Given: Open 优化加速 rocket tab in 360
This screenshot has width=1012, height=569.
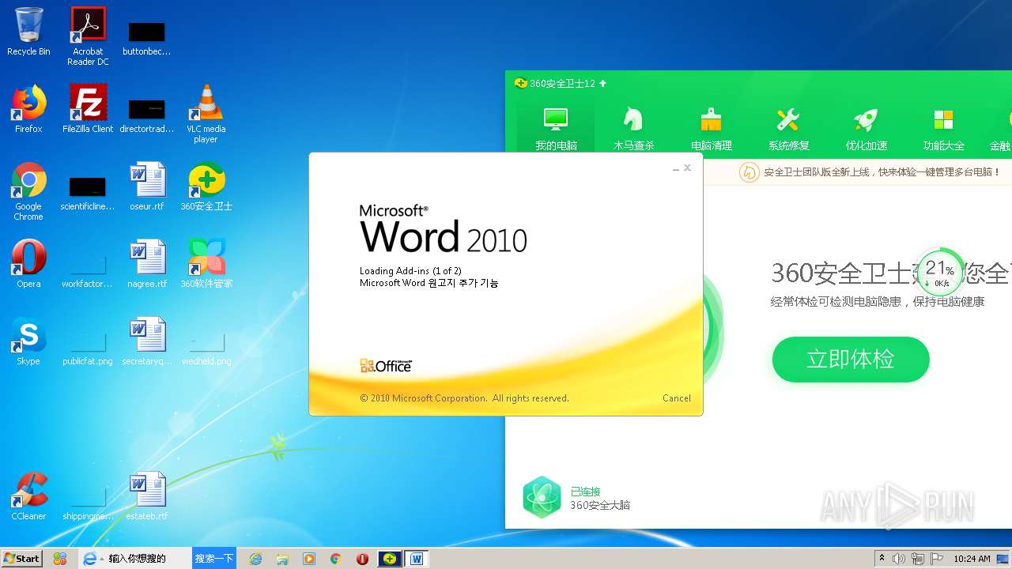Looking at the screenshot, I should [x=866, y=129].
